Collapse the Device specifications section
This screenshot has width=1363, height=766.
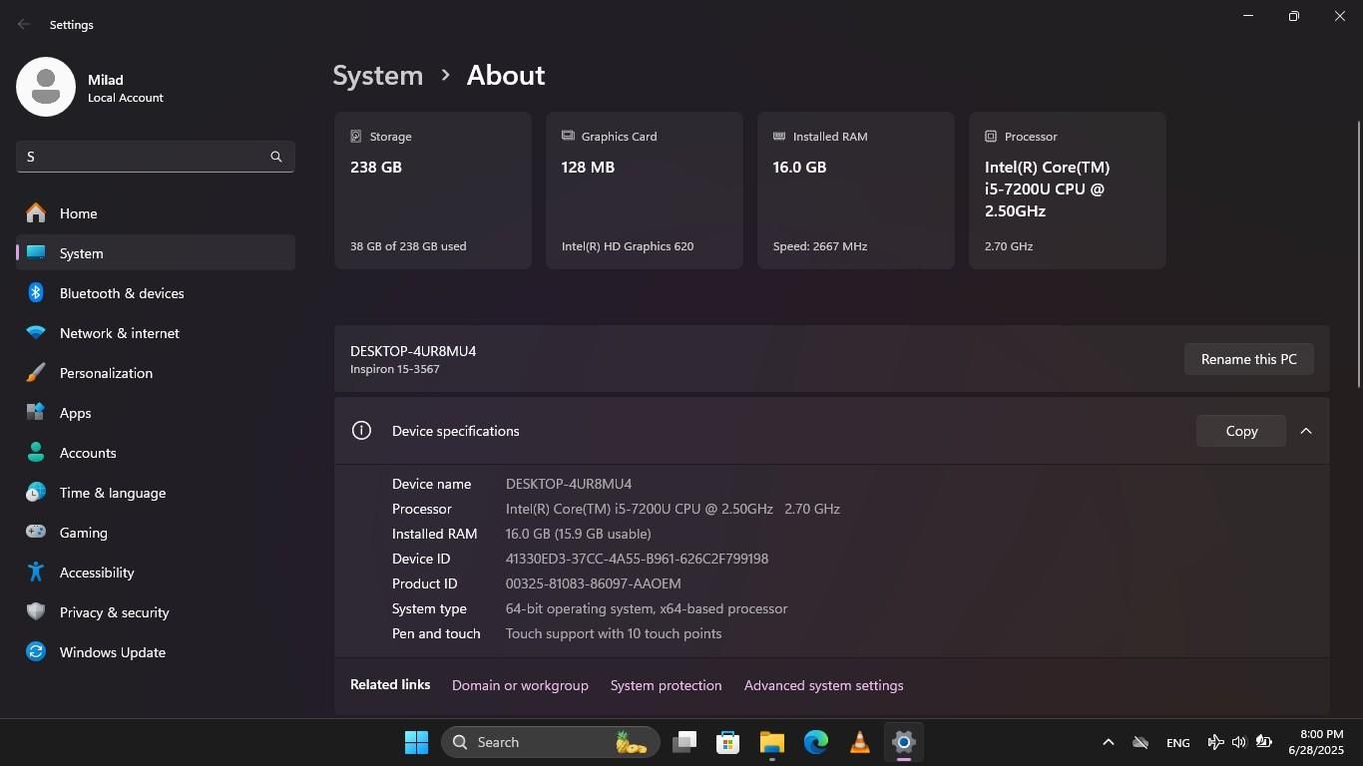(1306, 431)
